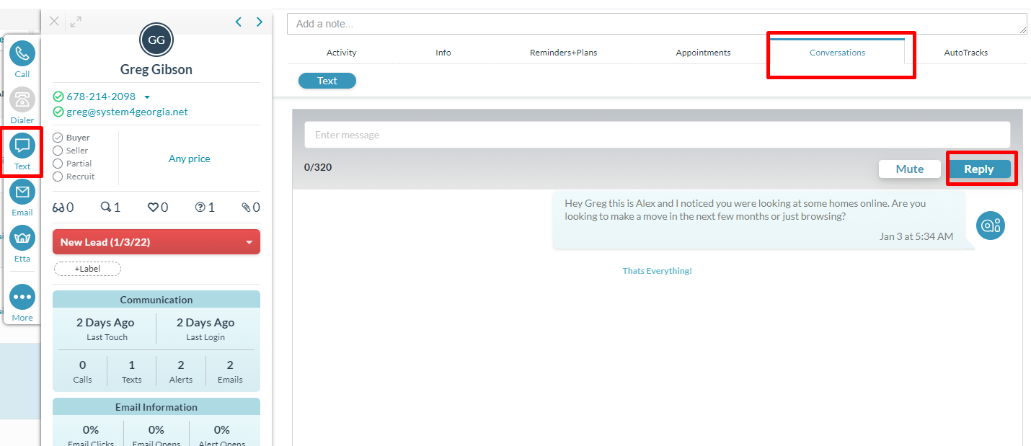Click the Thats Everything! link

(x=657, y=270)
